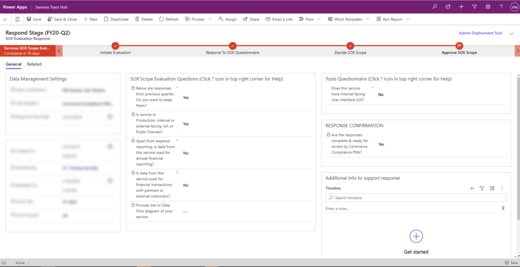Click the large Get started plus circle
The height and width of the screenshot is (267, 520).
pos(416,236)
